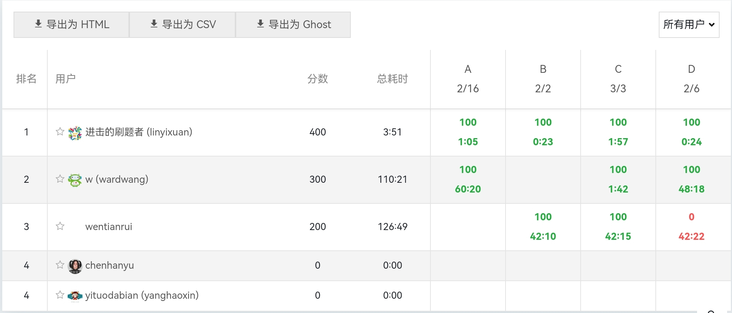Image resolution: width=732 pixels, height=313 pixels.
Task: View wentianrui's red 0 score on D
Action: 691,217
